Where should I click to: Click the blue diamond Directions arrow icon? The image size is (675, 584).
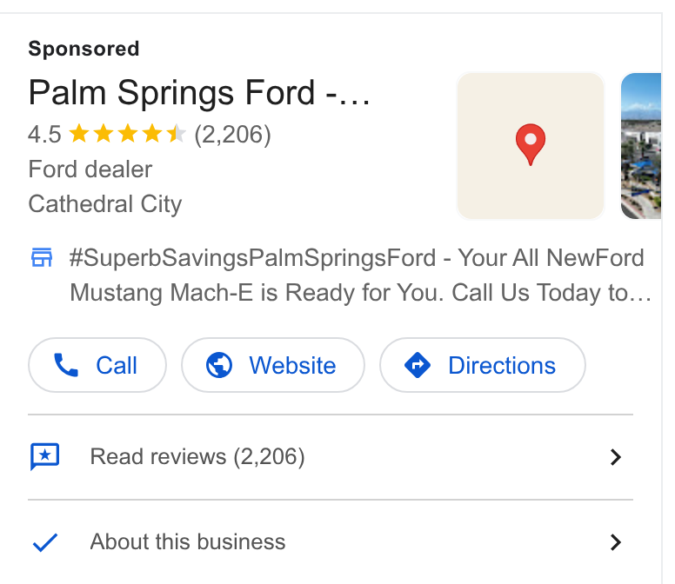coord(418,365)
